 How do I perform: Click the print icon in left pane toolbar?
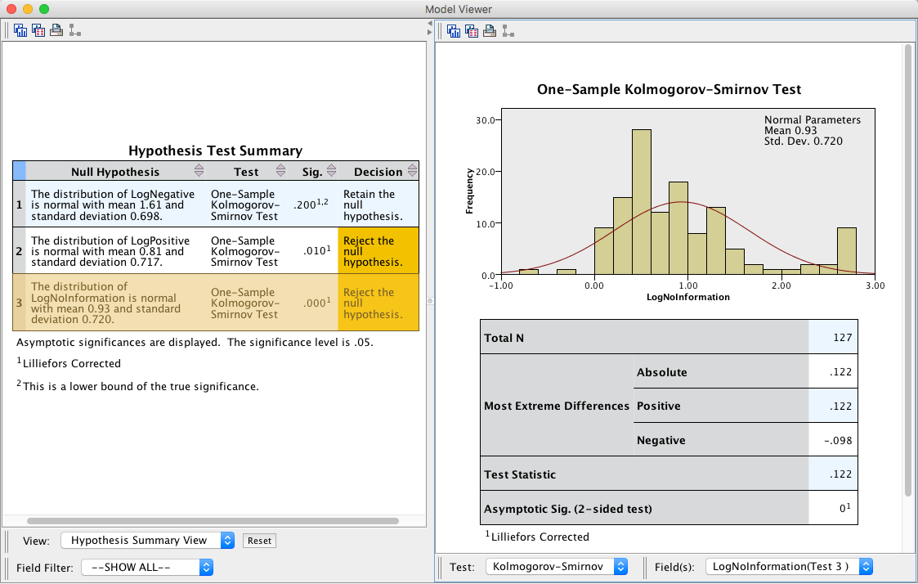(x=56, y=31)
